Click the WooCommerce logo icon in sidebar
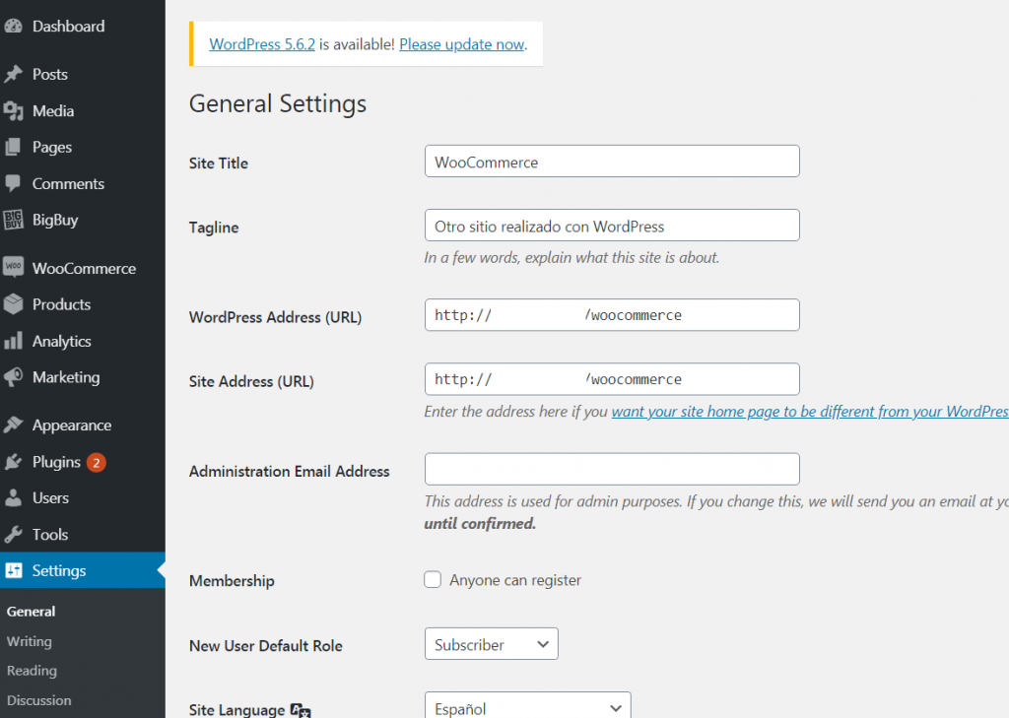Image resolution: width=1009 pixels, height=718 pixels. 14,268
